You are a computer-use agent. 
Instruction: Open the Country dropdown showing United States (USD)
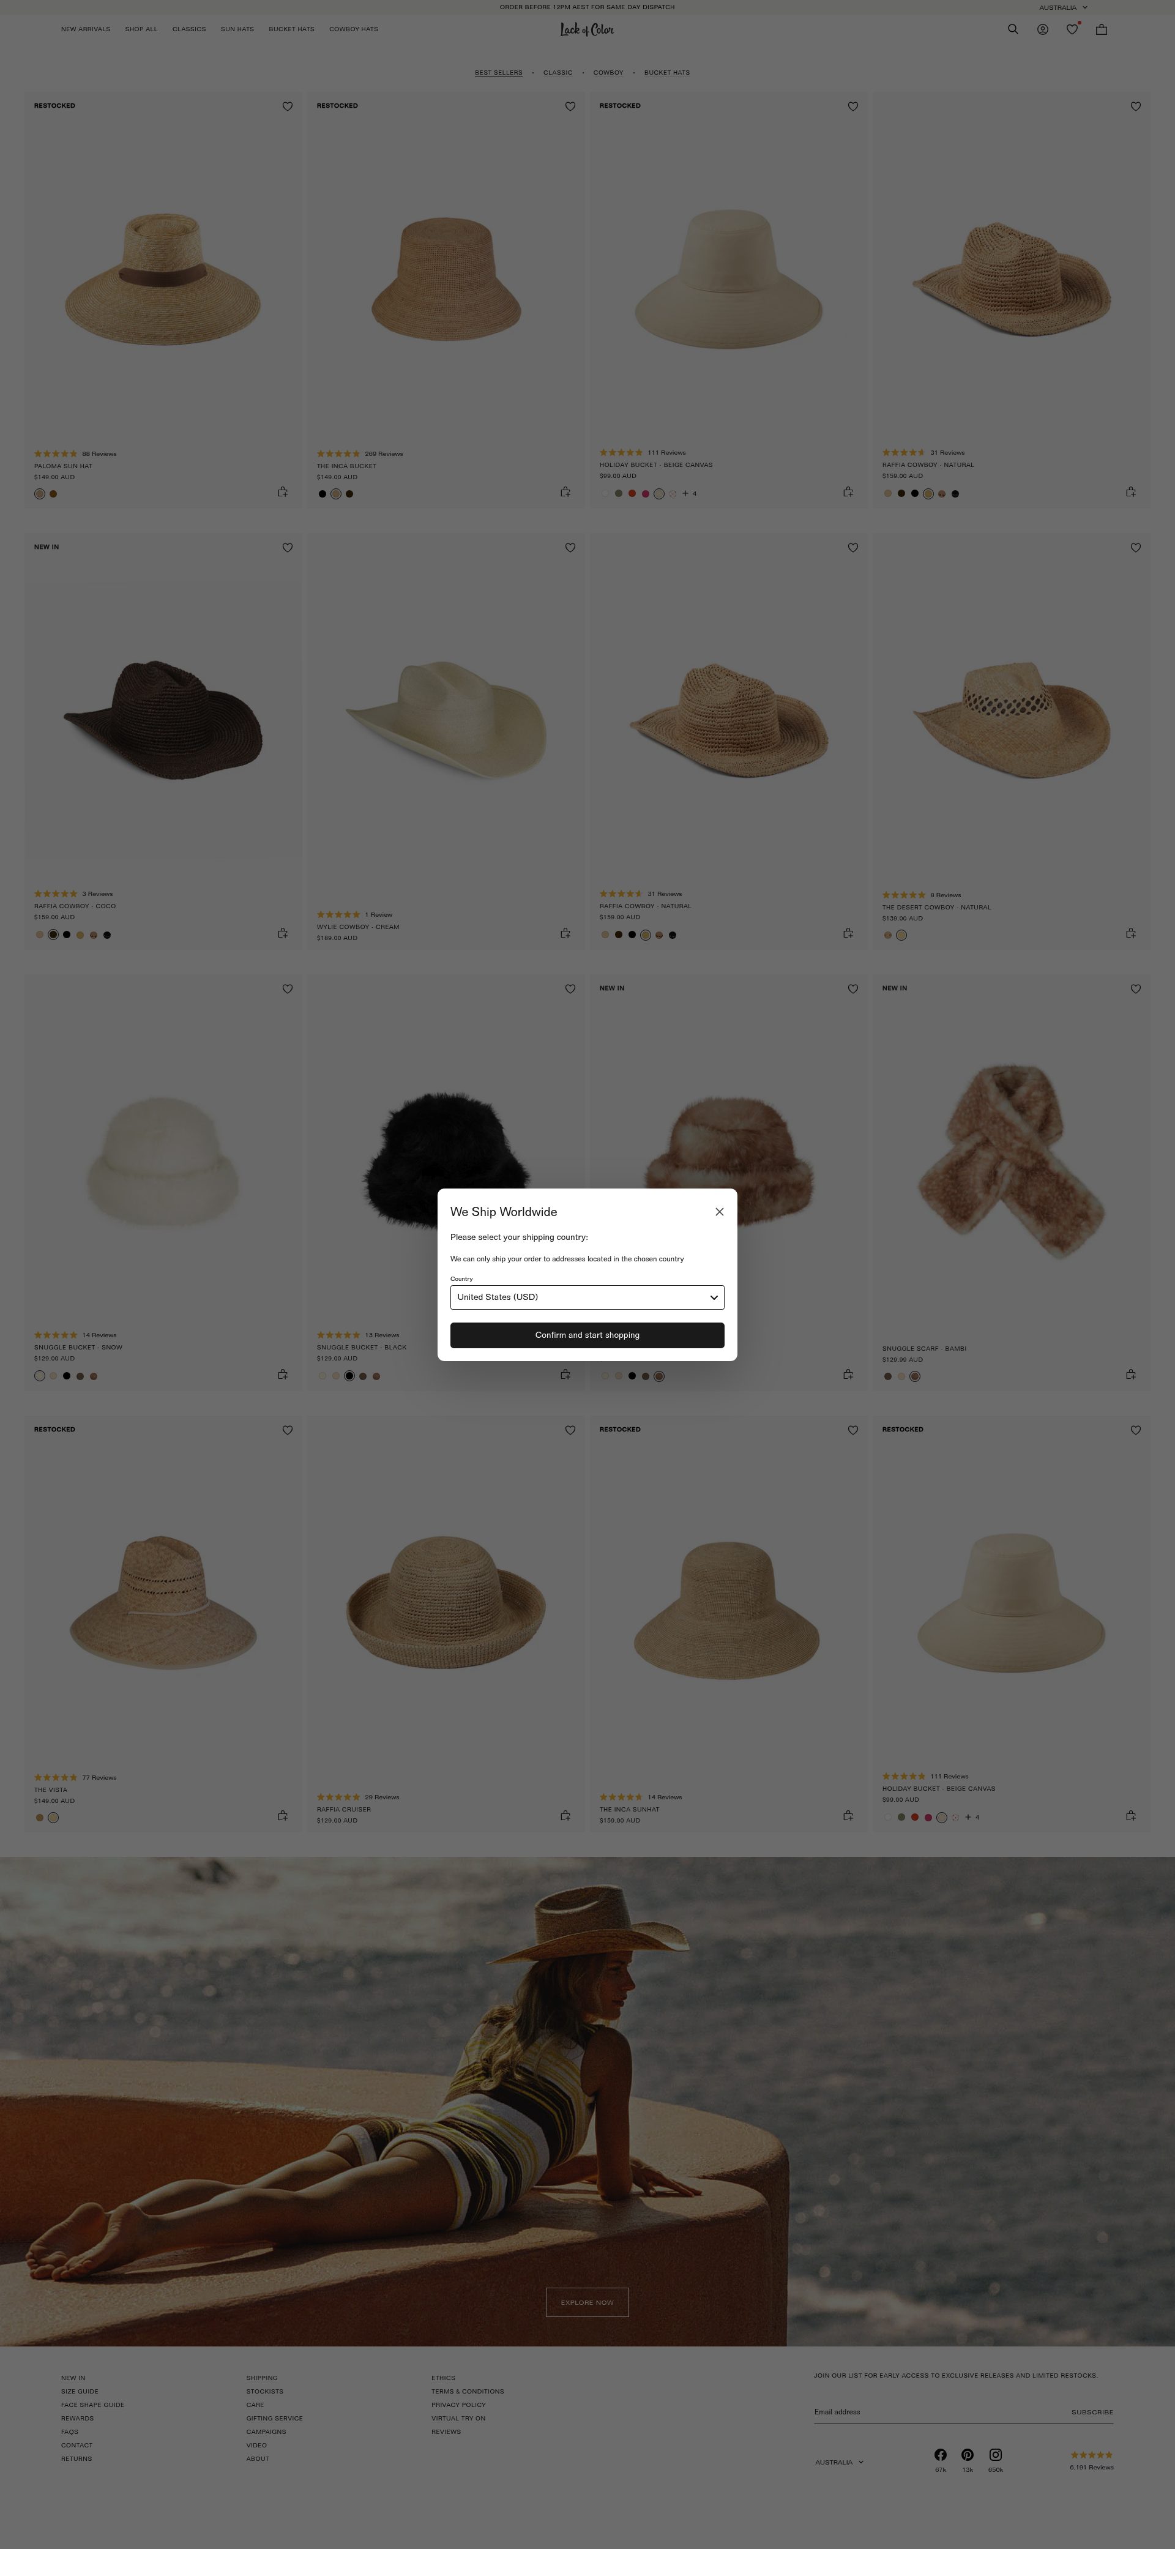pyautogui.click(x=587, y=1297)
